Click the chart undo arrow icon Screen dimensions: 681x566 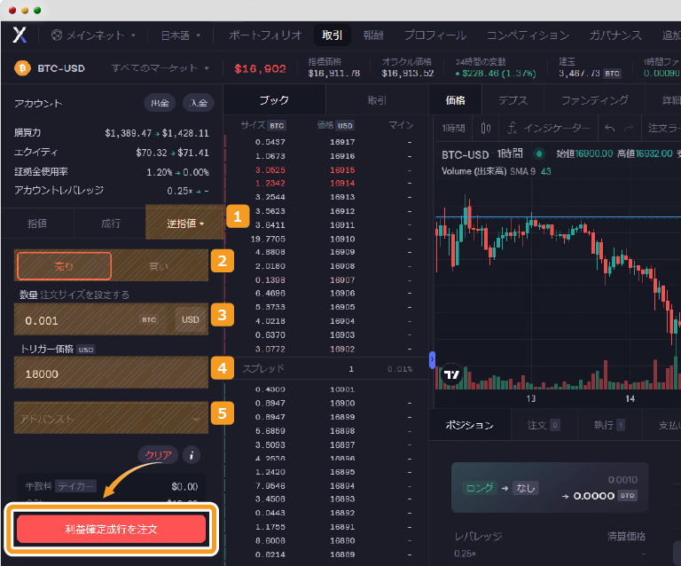pos(610,128)
